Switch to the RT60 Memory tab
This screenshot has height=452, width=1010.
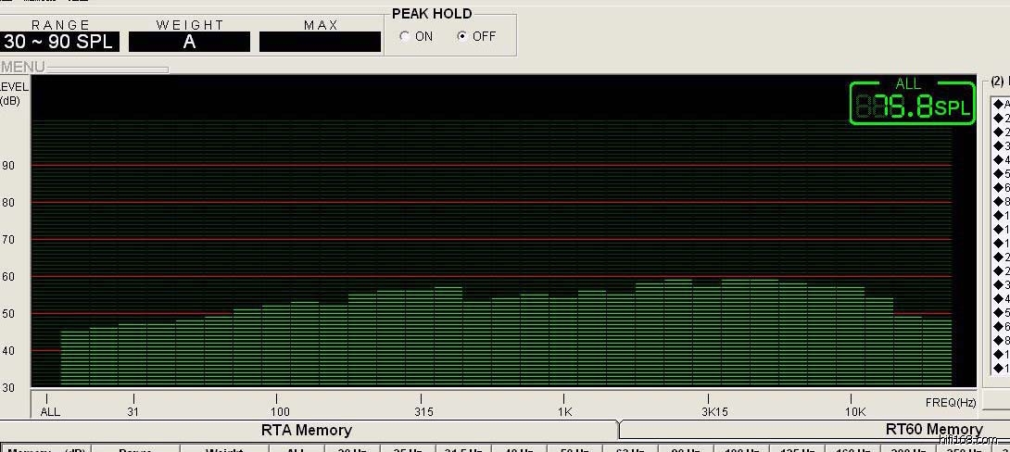tap(933, 430)
